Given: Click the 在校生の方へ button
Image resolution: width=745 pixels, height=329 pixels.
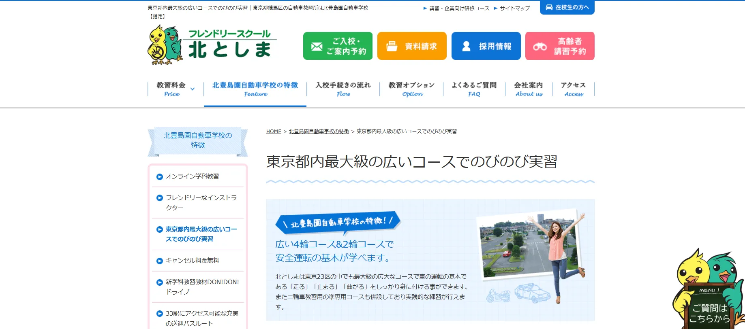Looking at the screenshot, I should tap(567, 7).
